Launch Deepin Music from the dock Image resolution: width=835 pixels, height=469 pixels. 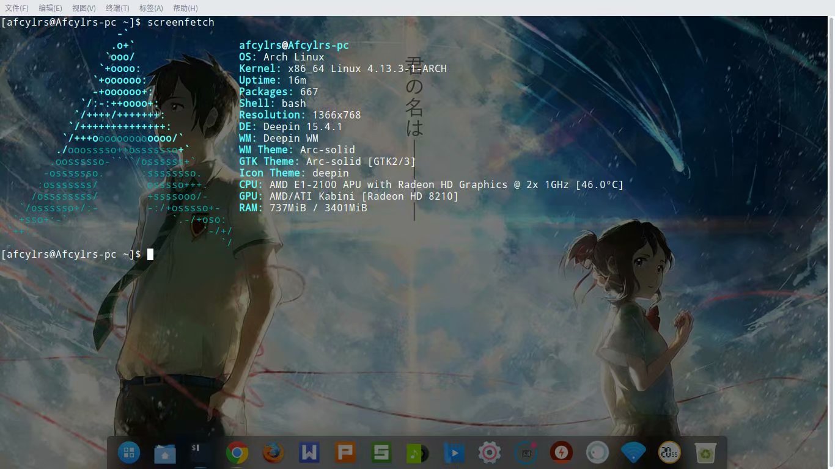[x=417, y=453]
